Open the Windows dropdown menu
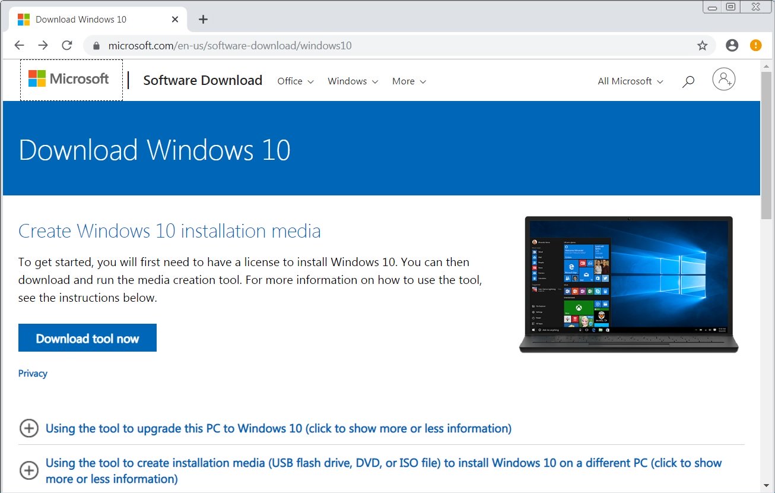The height and width of the screenshot is (493, 775). tap(353, 81)
